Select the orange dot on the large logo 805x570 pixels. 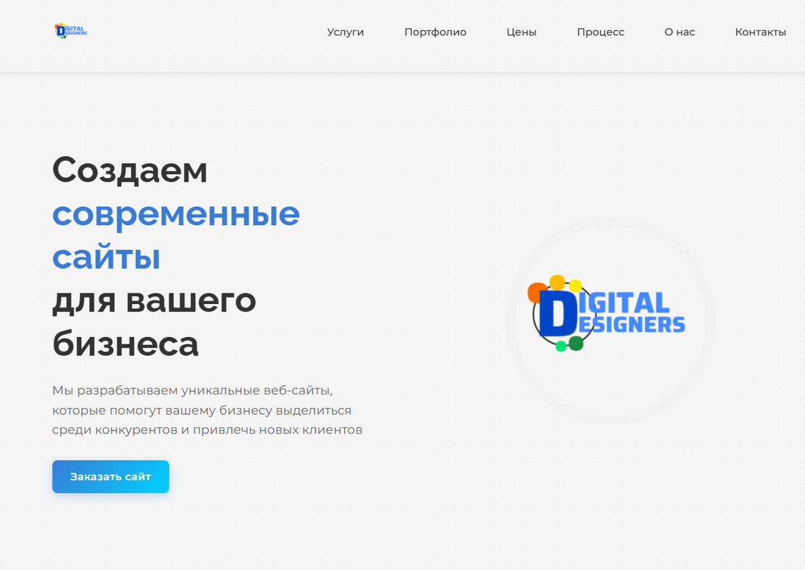click(536, 292)
